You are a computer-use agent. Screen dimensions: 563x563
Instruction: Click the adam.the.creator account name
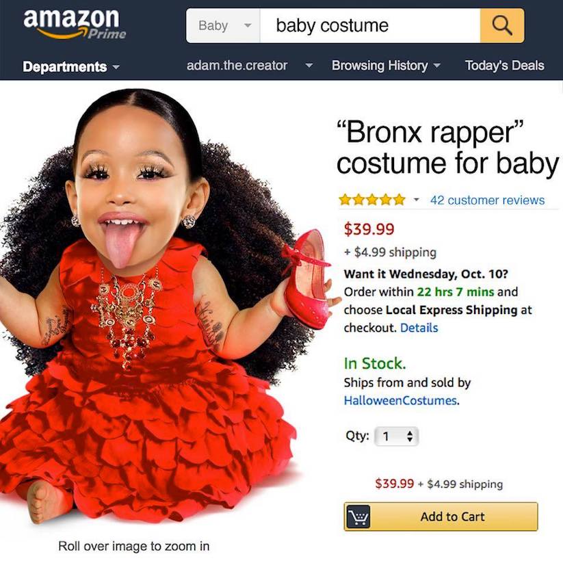click(x=237, y=66)
